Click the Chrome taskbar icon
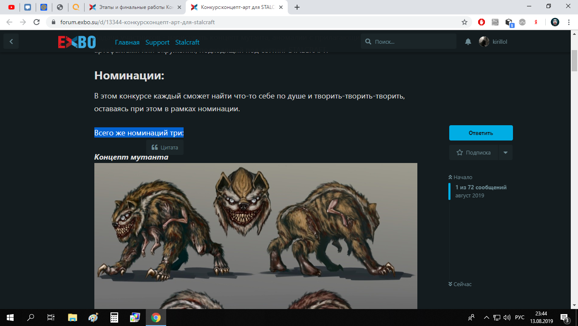The width and height of the screenshot is (578, 326). [x=156, y=318]
